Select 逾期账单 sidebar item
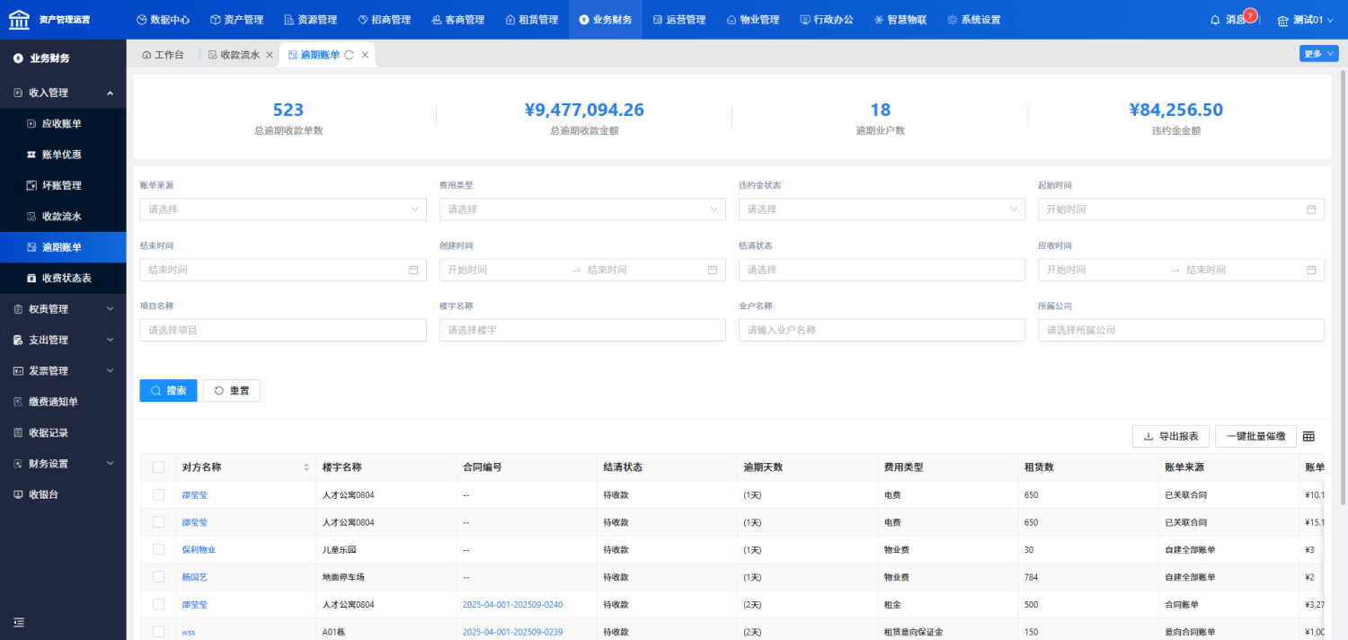The image size is (1348, 640). tap(61, 247)
